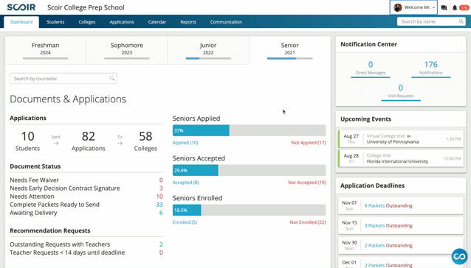Click the Not Accepted (19) link

pos(306,183)
